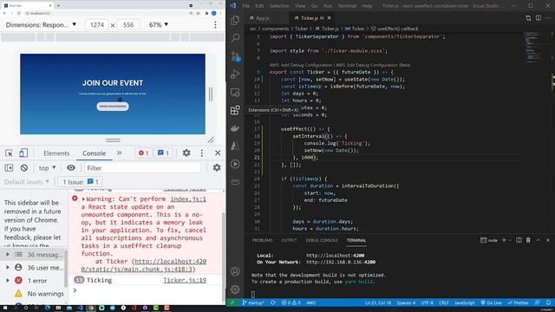
Task: Expand the 36 messages group
Action: coord(8,254)
